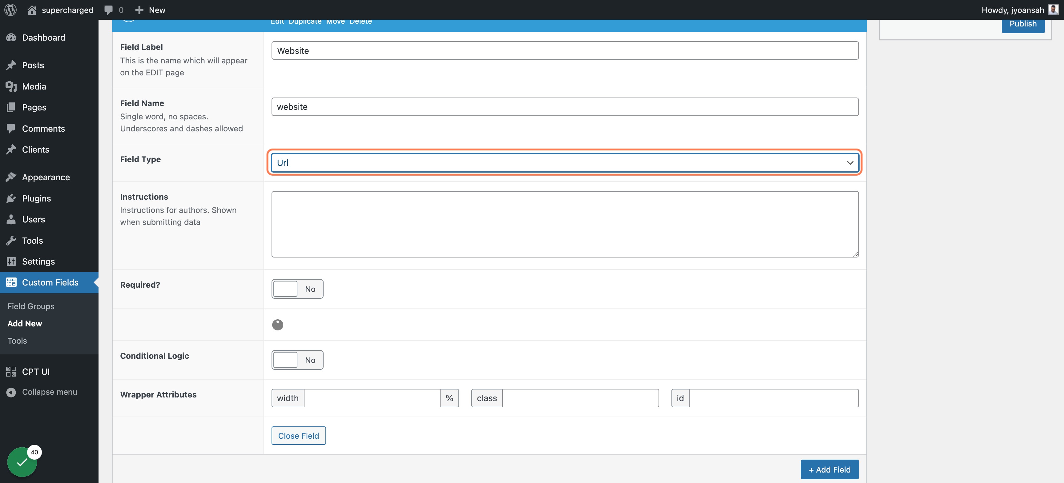Click the Tools wrench icon
The height and width of the screenshot is (483, 1064).
[11, 241]
